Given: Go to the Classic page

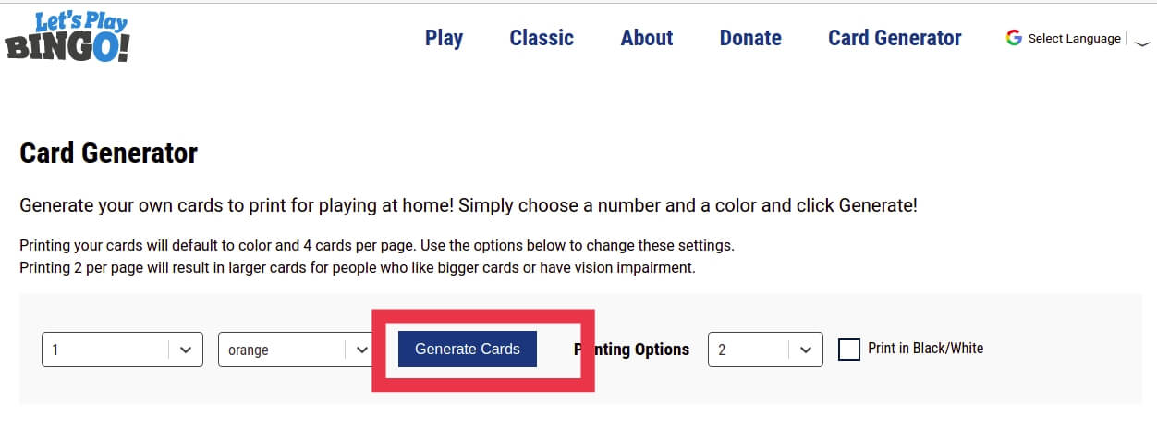Looking at the screenshot, I should coord(542,38).
